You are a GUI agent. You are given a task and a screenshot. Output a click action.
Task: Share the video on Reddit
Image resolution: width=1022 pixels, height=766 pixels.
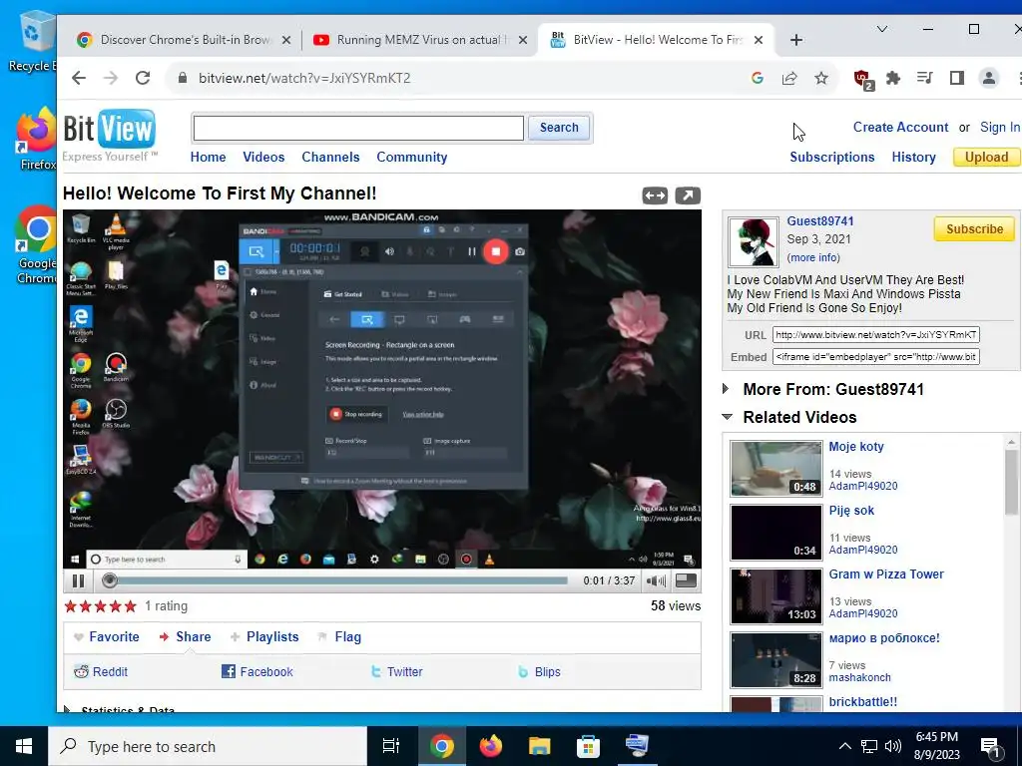[x=101, y=671]
